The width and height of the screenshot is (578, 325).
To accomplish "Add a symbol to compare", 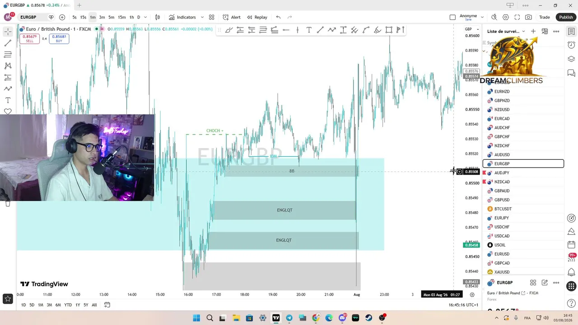I will click(x=62, y=17).
